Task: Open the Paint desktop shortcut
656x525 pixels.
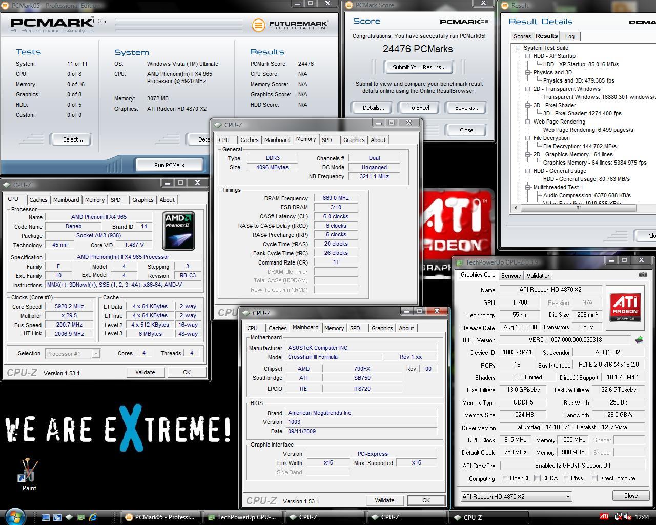Action: pyautogui.click(x=29, y=475)
